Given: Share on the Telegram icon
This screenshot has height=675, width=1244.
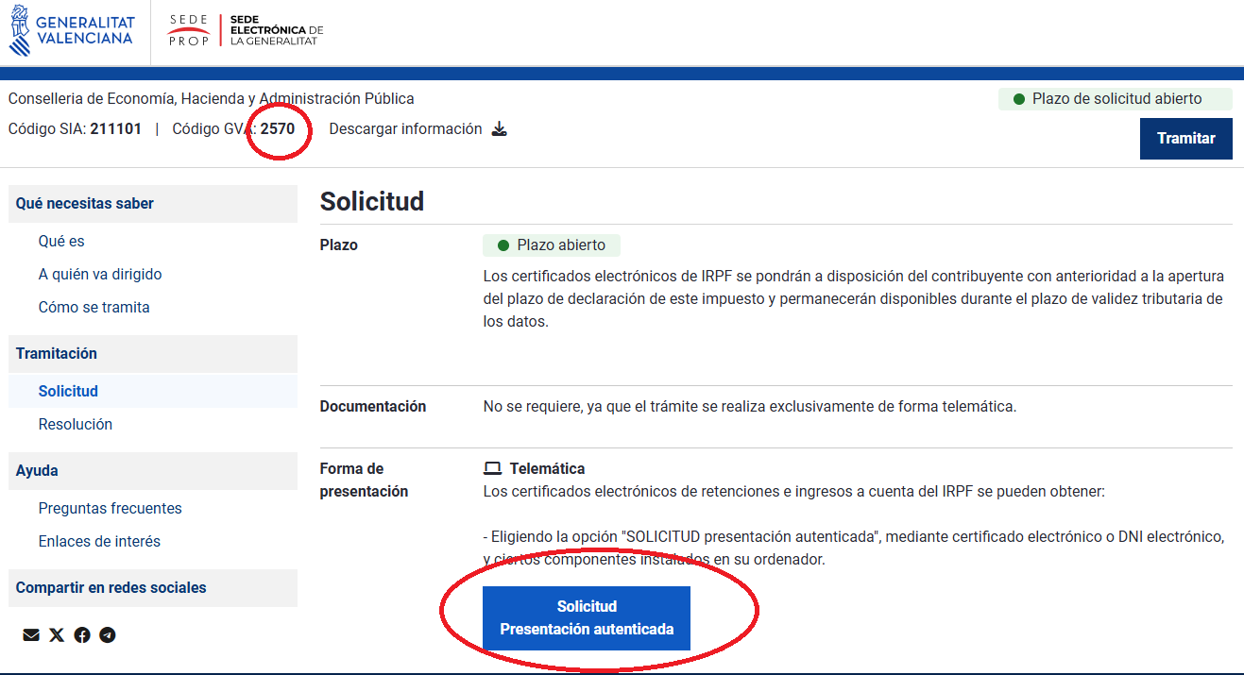Looking at the screenshot, I should click(108, 635).
